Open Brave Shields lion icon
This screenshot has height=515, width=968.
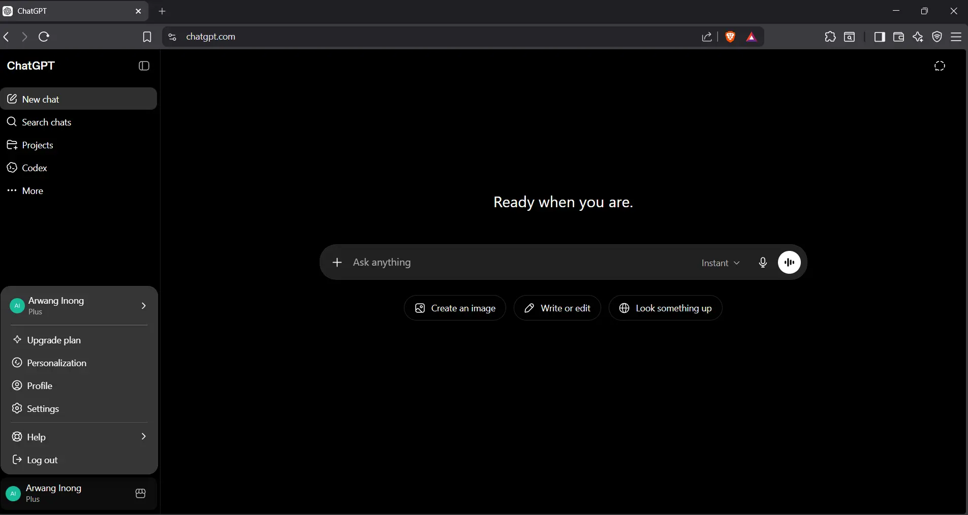(x=730, y=37)
